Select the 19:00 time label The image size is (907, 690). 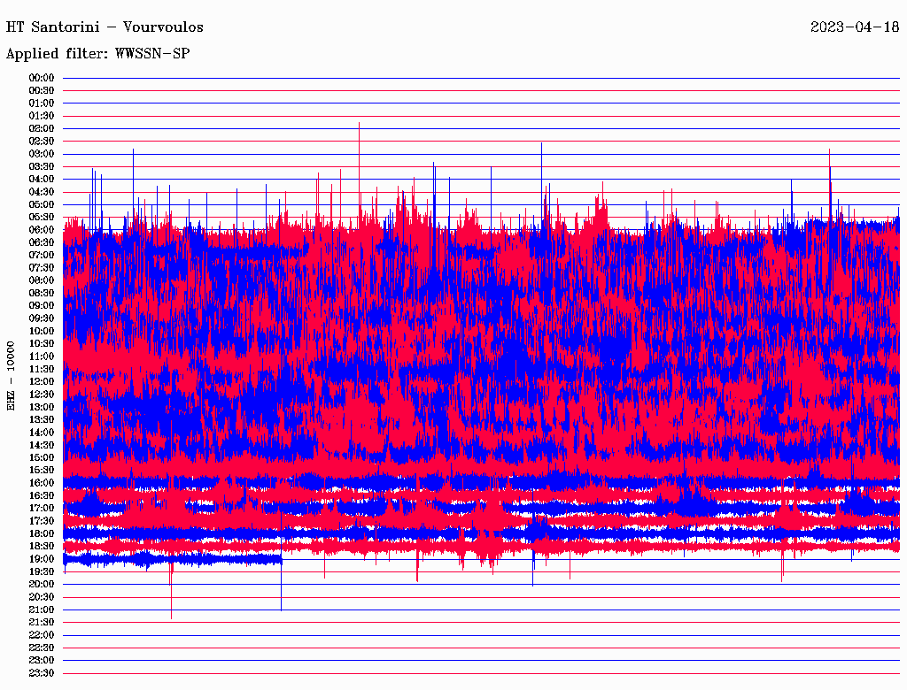[42, 559]
